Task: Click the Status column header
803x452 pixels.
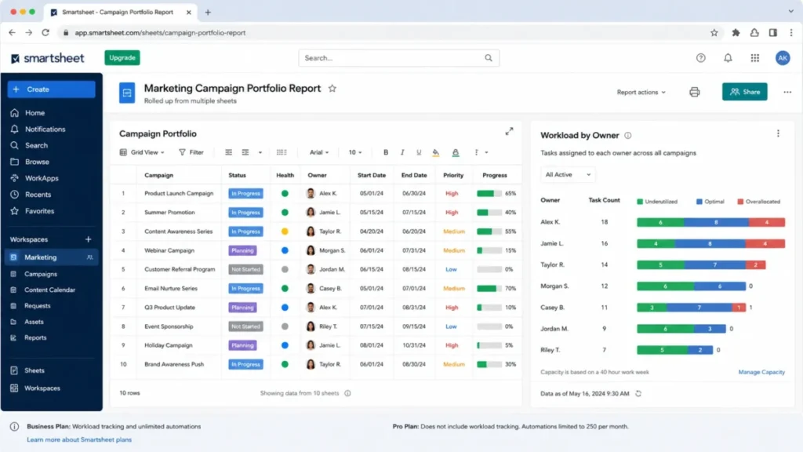Action: point(237,175)
